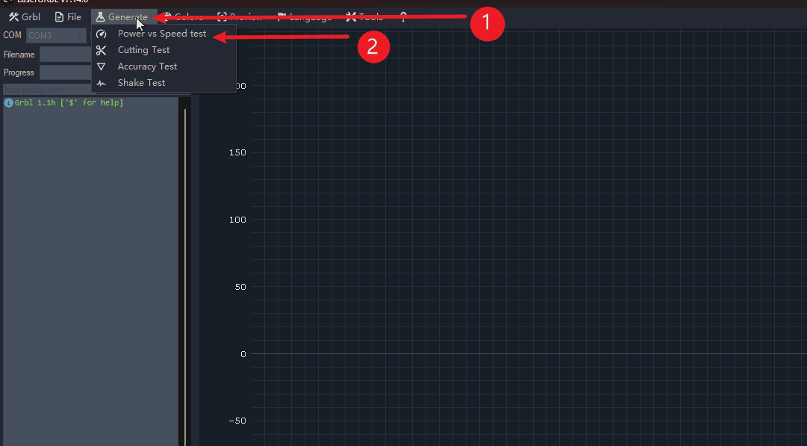Click the console's vertical scrollbar
Viewport: 807px width, 446px height.
[x=185, y=269]
